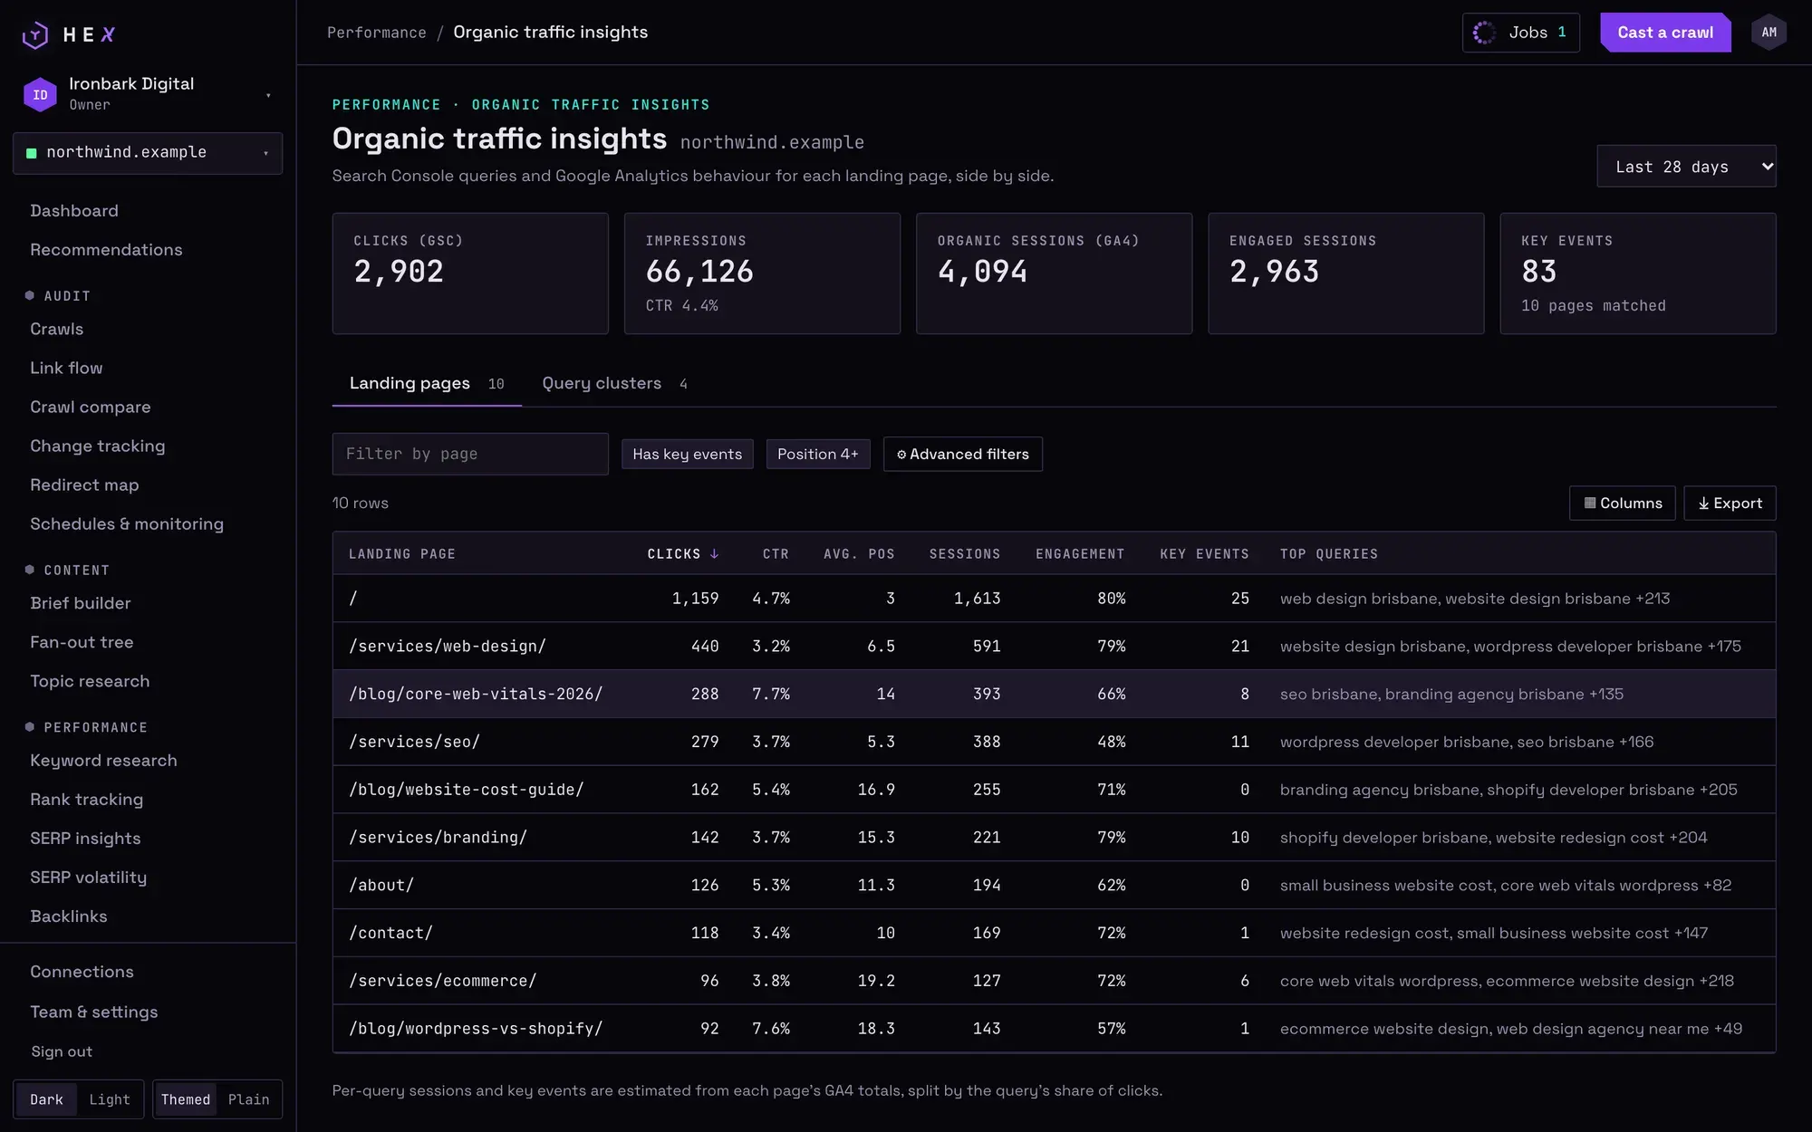Sort by the Avg. Pos column header

point(859,553)
